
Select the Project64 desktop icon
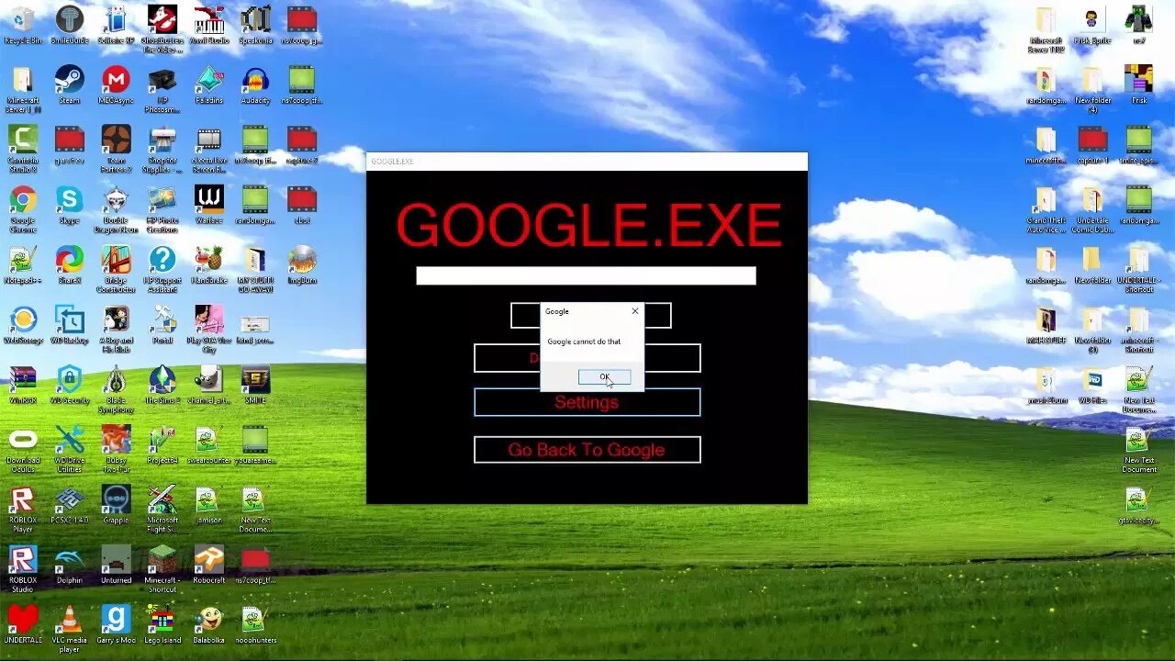click(x=162, y=445)
